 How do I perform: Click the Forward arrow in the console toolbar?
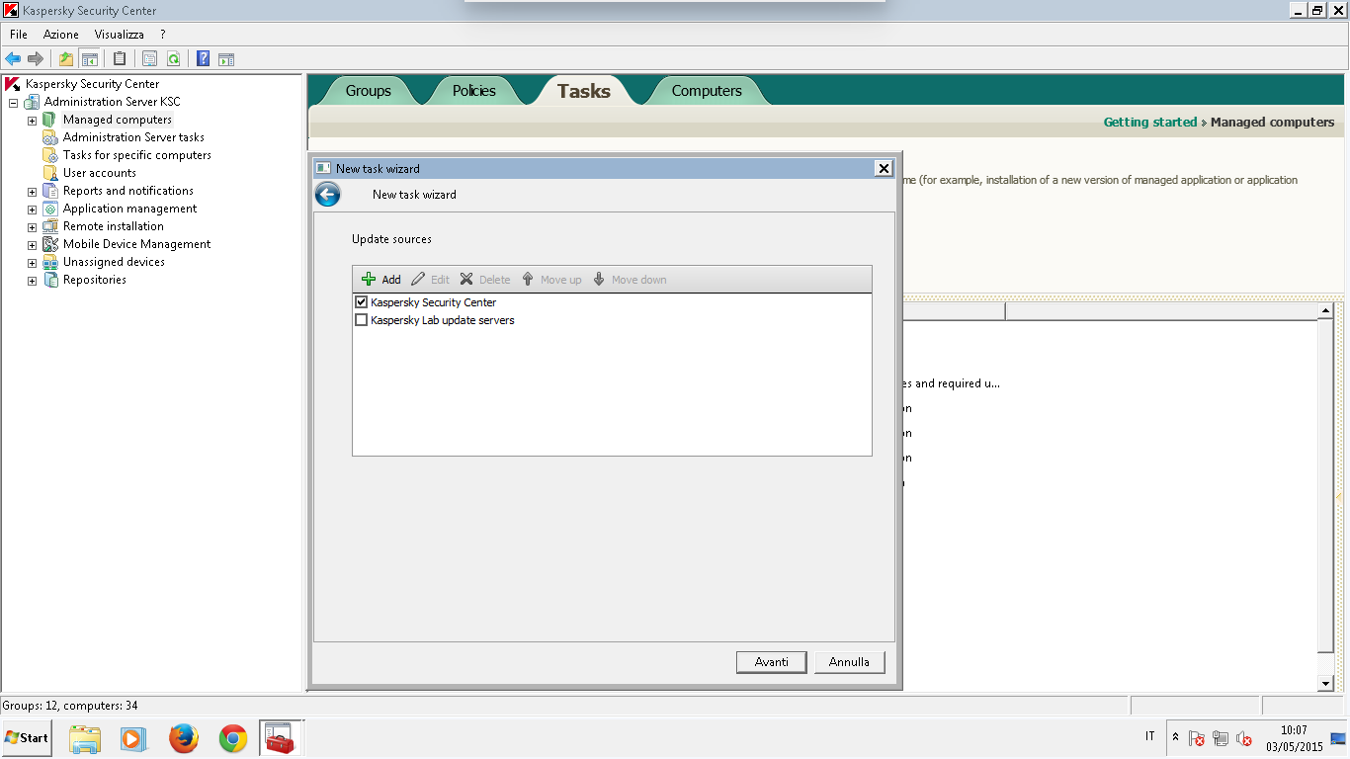(36, 58)
